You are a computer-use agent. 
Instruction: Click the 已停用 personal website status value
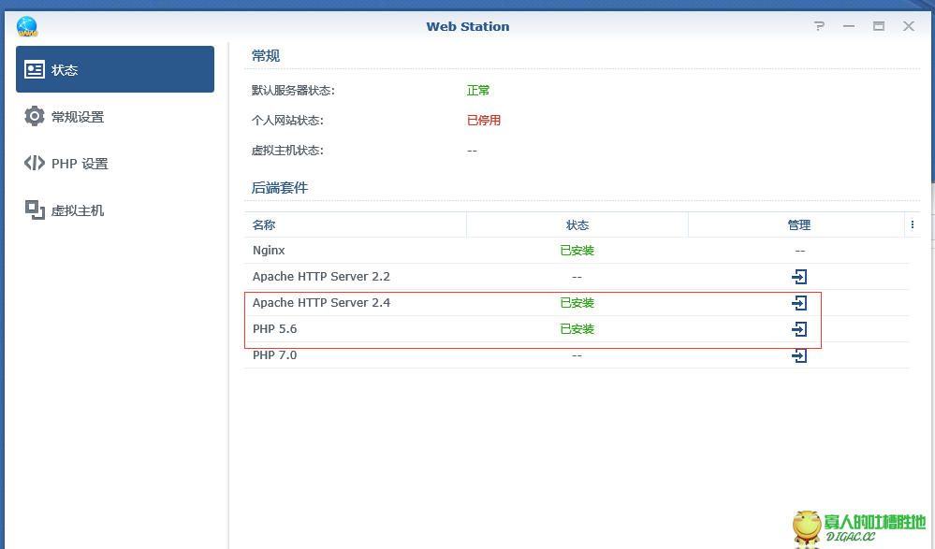pyautogui.click(x=484, y=120)
